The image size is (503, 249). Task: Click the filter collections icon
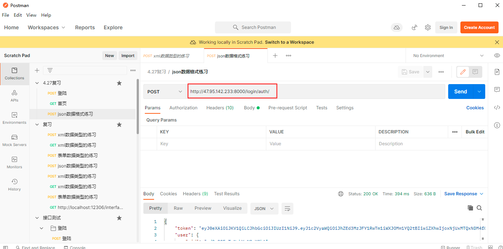(x=50, y=70)
